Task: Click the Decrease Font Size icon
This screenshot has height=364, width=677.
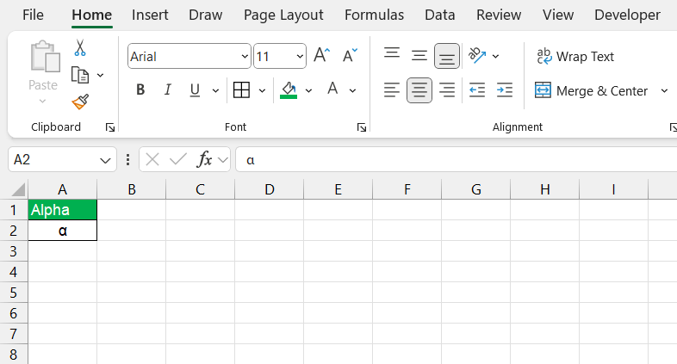Action: tap(350, 56)
